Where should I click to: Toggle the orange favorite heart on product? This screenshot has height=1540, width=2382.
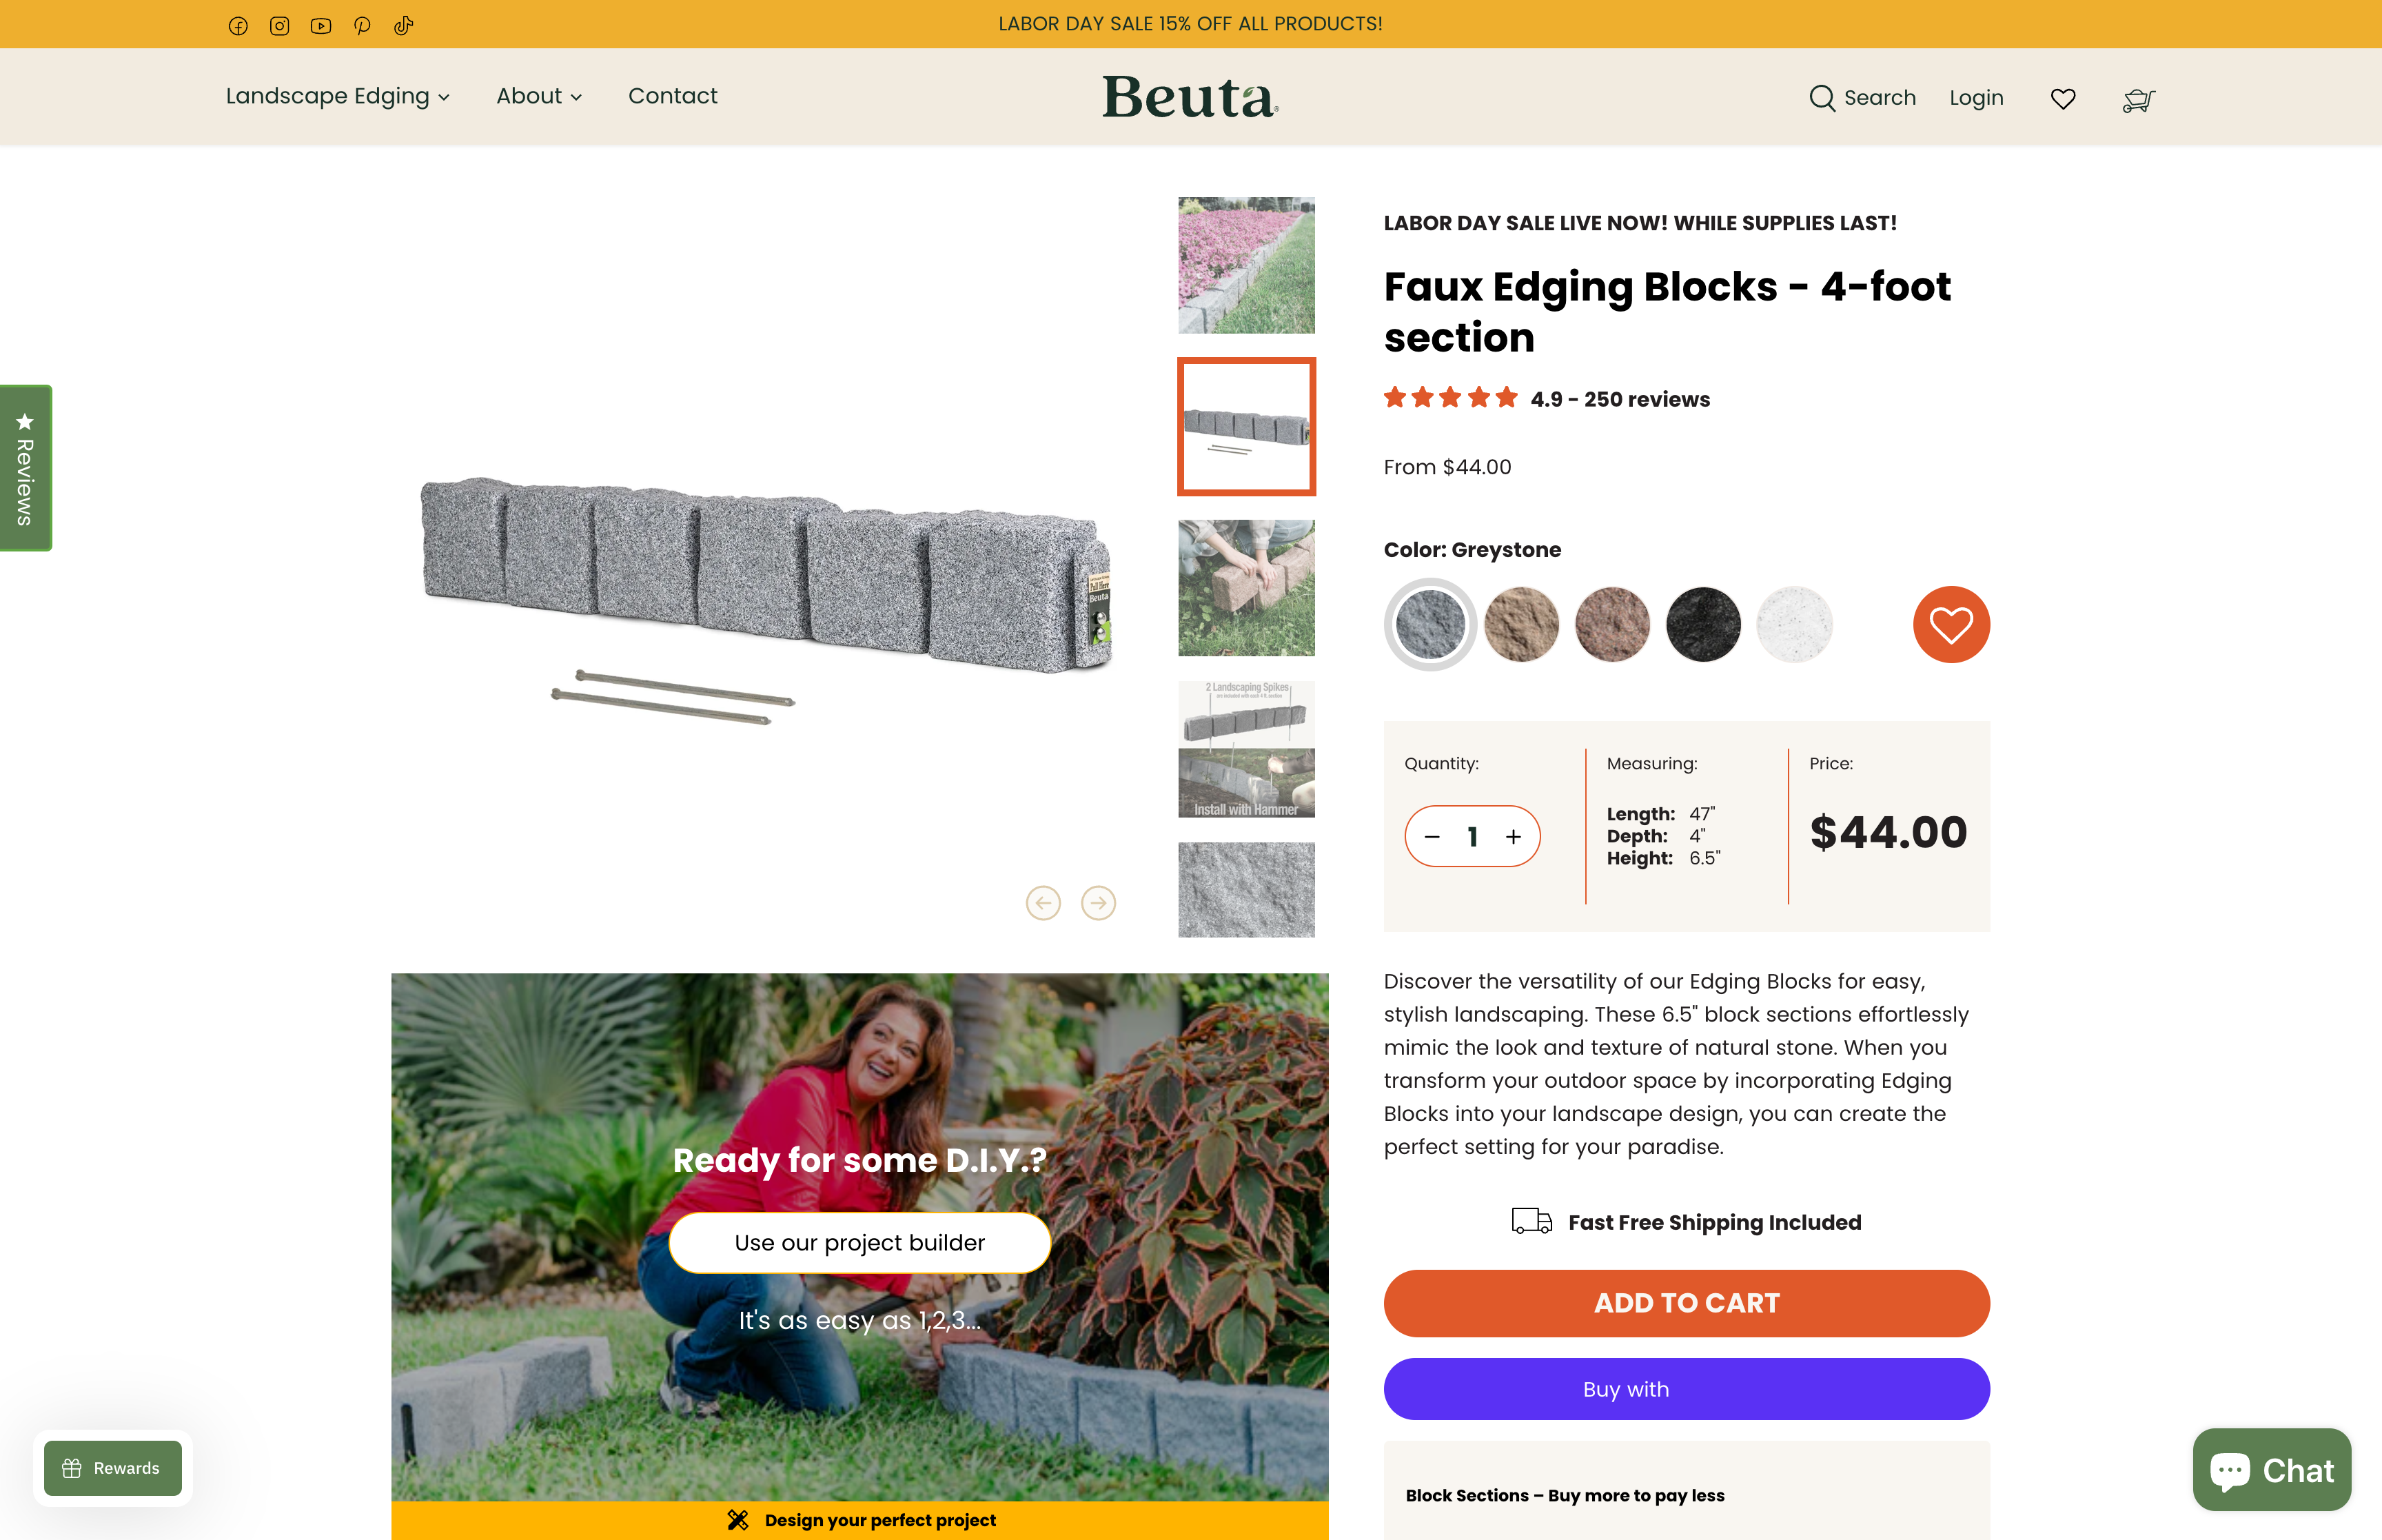click(x=1950, y=624)
